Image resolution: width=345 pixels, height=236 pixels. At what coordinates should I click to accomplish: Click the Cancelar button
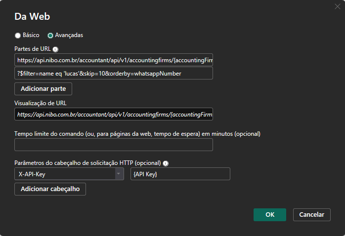[x=311, y=215]
